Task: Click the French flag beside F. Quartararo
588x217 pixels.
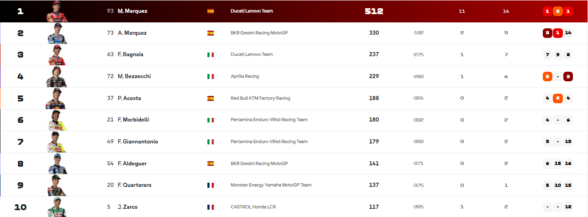Action: (x=211, y=185)
